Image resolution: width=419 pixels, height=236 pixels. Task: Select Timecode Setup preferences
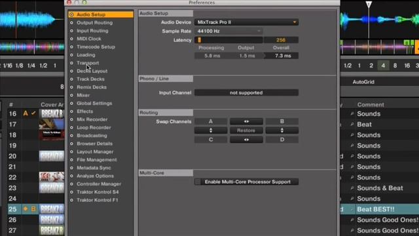96,47
